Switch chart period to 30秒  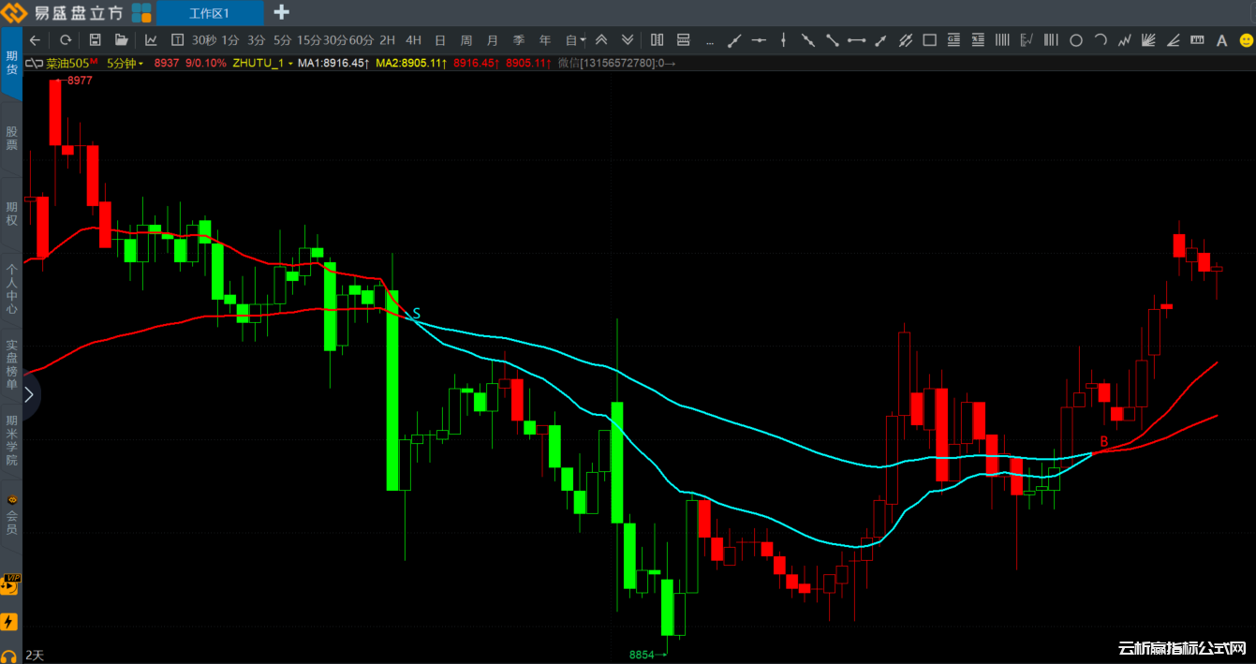(x=204, y=40)
